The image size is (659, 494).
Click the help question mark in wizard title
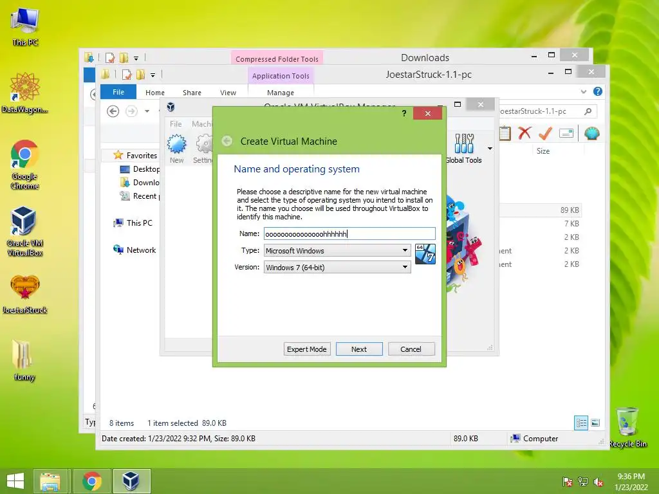[404, 113]
